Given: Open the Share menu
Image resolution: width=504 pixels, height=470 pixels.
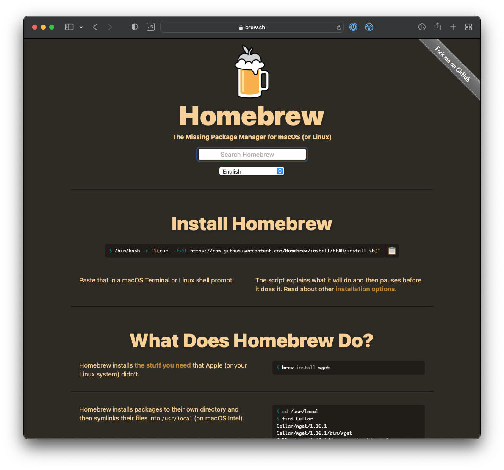Looking at the screenshot, I should click(438, 27).
